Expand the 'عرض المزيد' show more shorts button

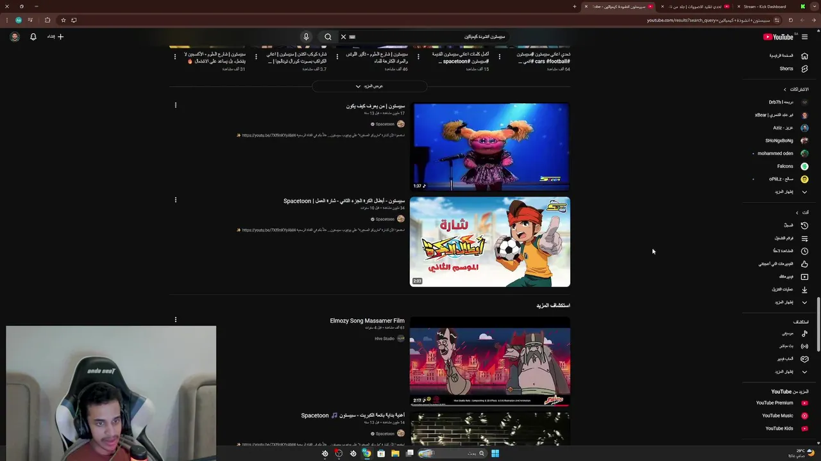pos(369,86)
